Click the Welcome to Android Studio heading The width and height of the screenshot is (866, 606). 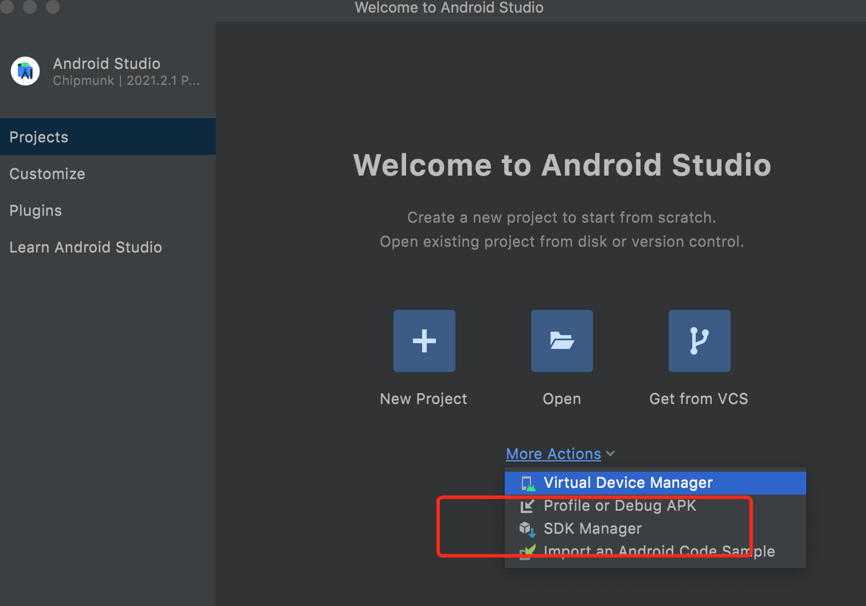[562, 165]
